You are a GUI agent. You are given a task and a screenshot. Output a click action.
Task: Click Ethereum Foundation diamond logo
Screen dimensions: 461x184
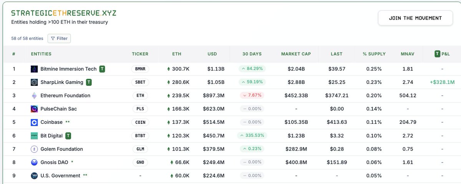34,95
